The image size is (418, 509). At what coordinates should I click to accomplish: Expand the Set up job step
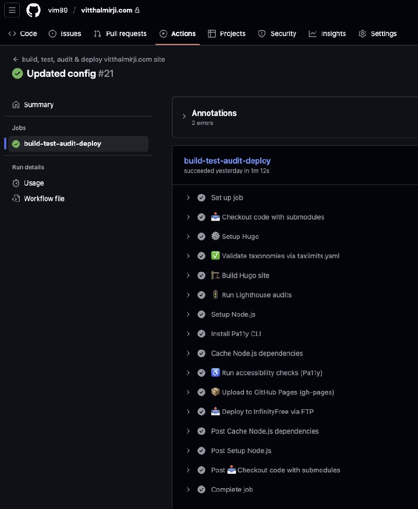coord(188,198)
